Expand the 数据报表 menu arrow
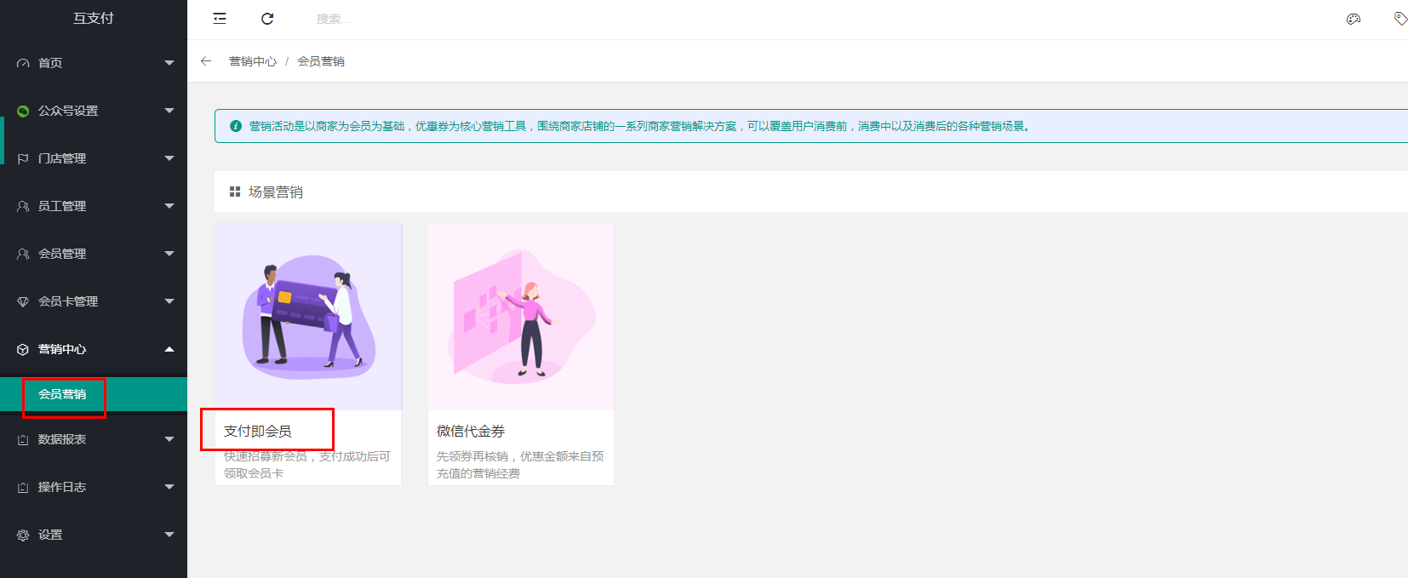The height and width of the screenshot is (578, 1408). tap(169, 439)
